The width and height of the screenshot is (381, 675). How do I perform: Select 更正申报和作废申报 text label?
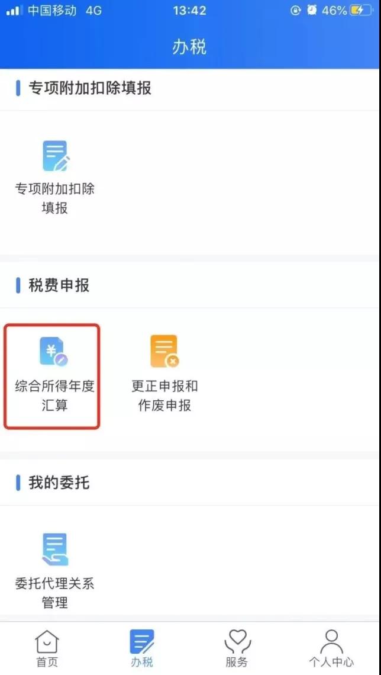pyautogui.click(x=164, y=396)
